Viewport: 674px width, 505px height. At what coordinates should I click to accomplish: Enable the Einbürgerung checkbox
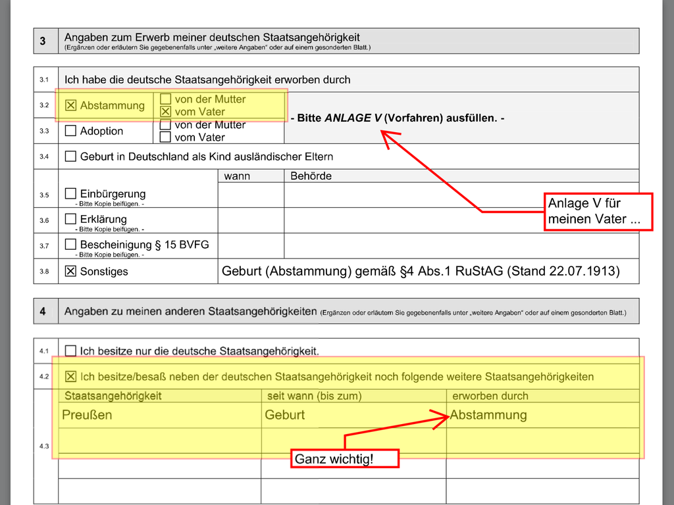tap(71, 194)
